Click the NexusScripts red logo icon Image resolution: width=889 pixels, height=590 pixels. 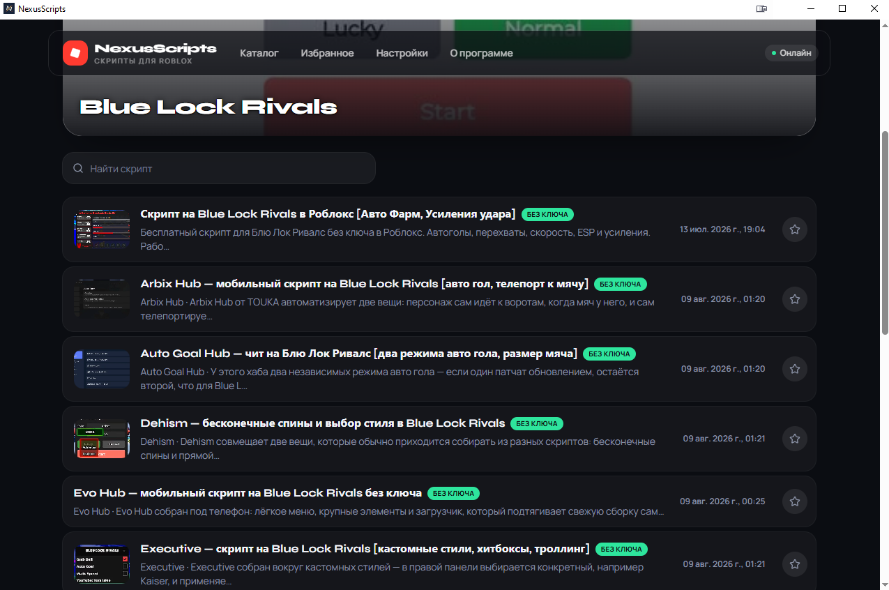75,53
